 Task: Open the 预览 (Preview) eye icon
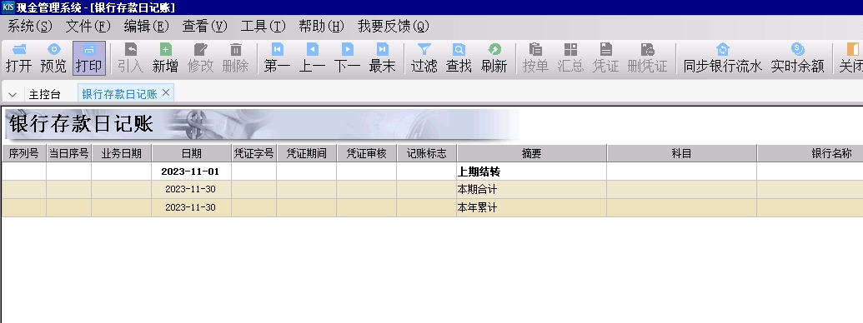coord(53,57)
